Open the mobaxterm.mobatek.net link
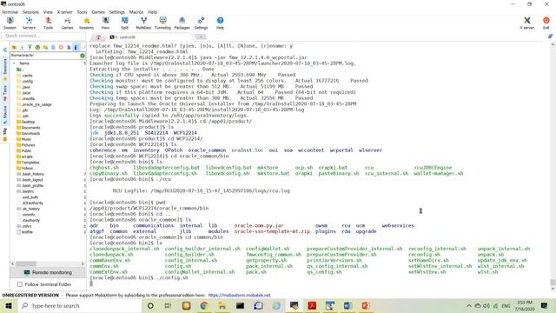This screenshot has width=556, height=313. [x=240, y=296]
